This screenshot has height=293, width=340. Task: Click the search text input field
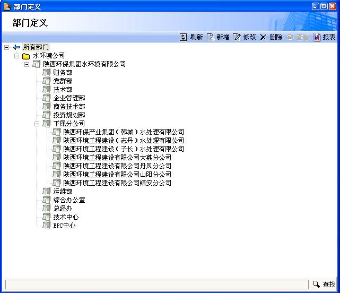coord(156,285)
